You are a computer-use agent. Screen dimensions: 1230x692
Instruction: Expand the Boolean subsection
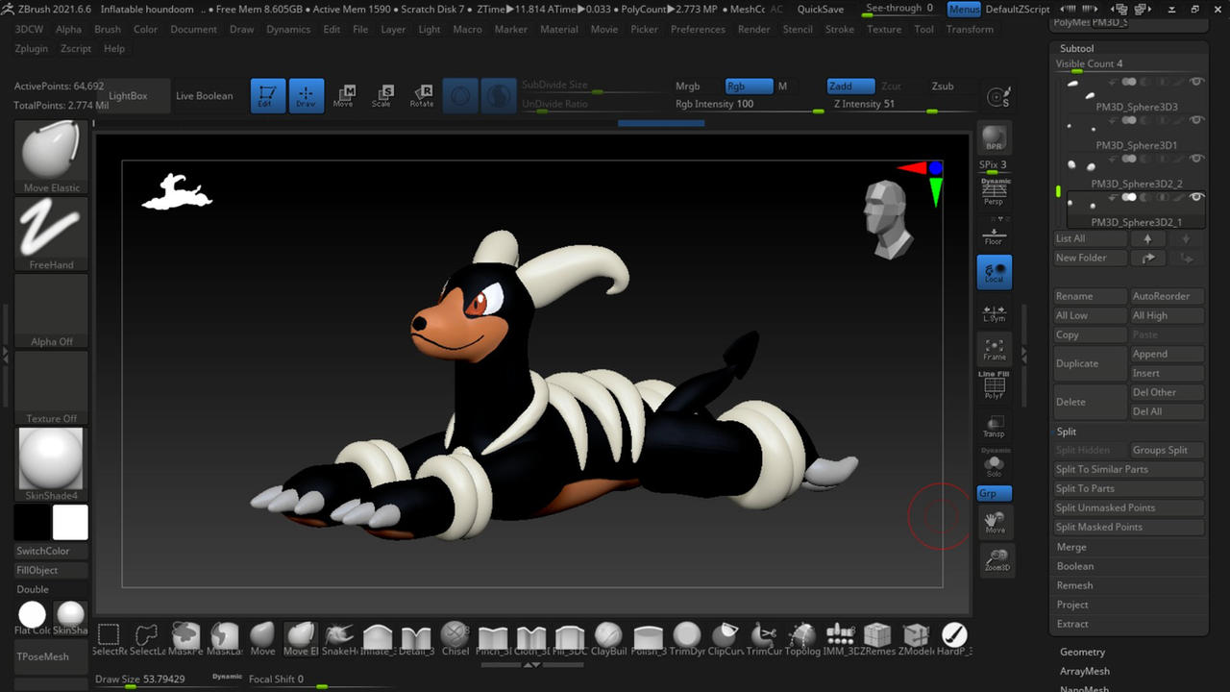[x=1075, y=566]
